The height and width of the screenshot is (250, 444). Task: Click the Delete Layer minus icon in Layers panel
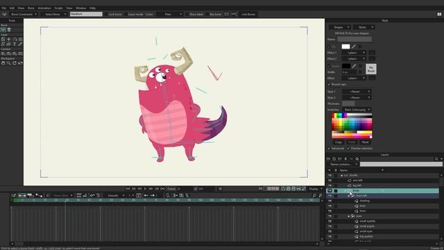(x=352, y=159)
